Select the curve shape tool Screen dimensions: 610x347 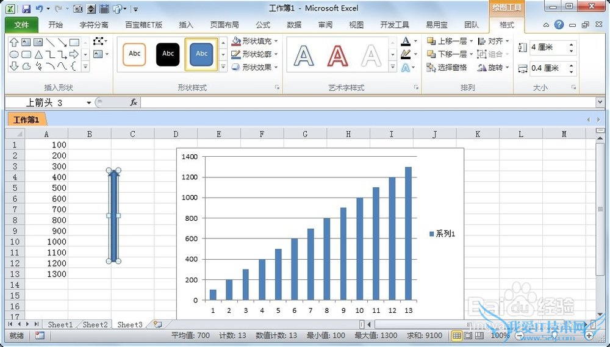(62, 66)
